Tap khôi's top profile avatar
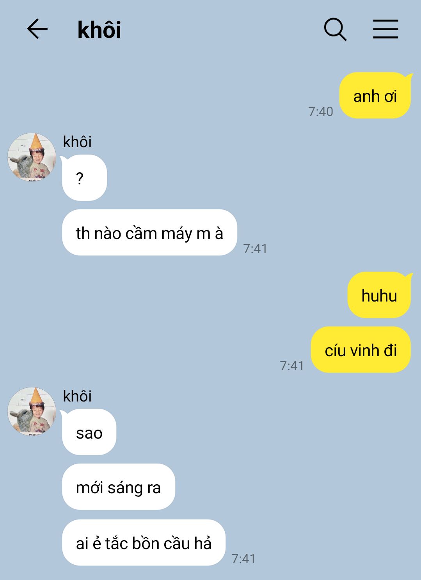 point(32,157)
